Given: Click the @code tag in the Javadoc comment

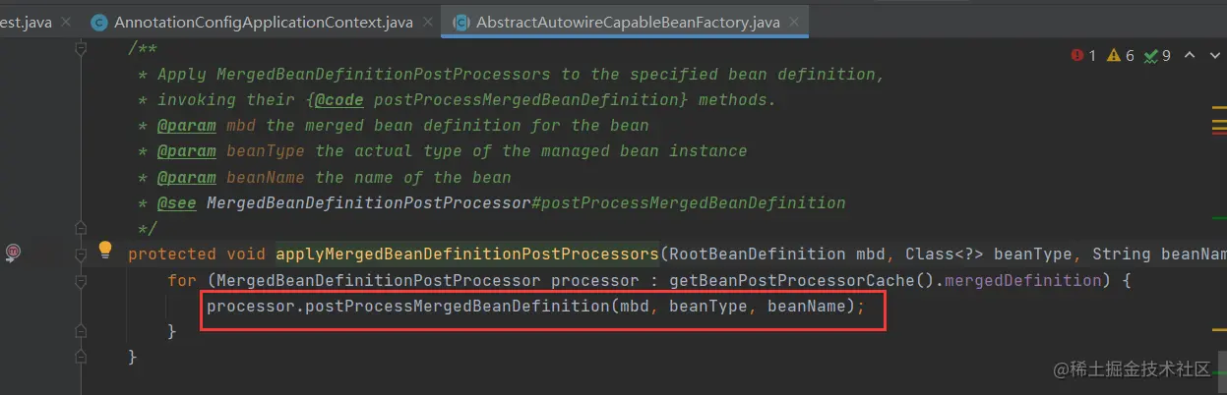Looking at the screenshot, I should 338,100.
